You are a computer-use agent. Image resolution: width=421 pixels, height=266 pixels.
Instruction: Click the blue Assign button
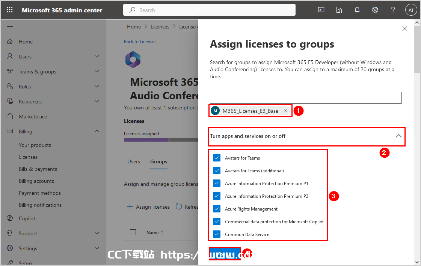(225, 254)
